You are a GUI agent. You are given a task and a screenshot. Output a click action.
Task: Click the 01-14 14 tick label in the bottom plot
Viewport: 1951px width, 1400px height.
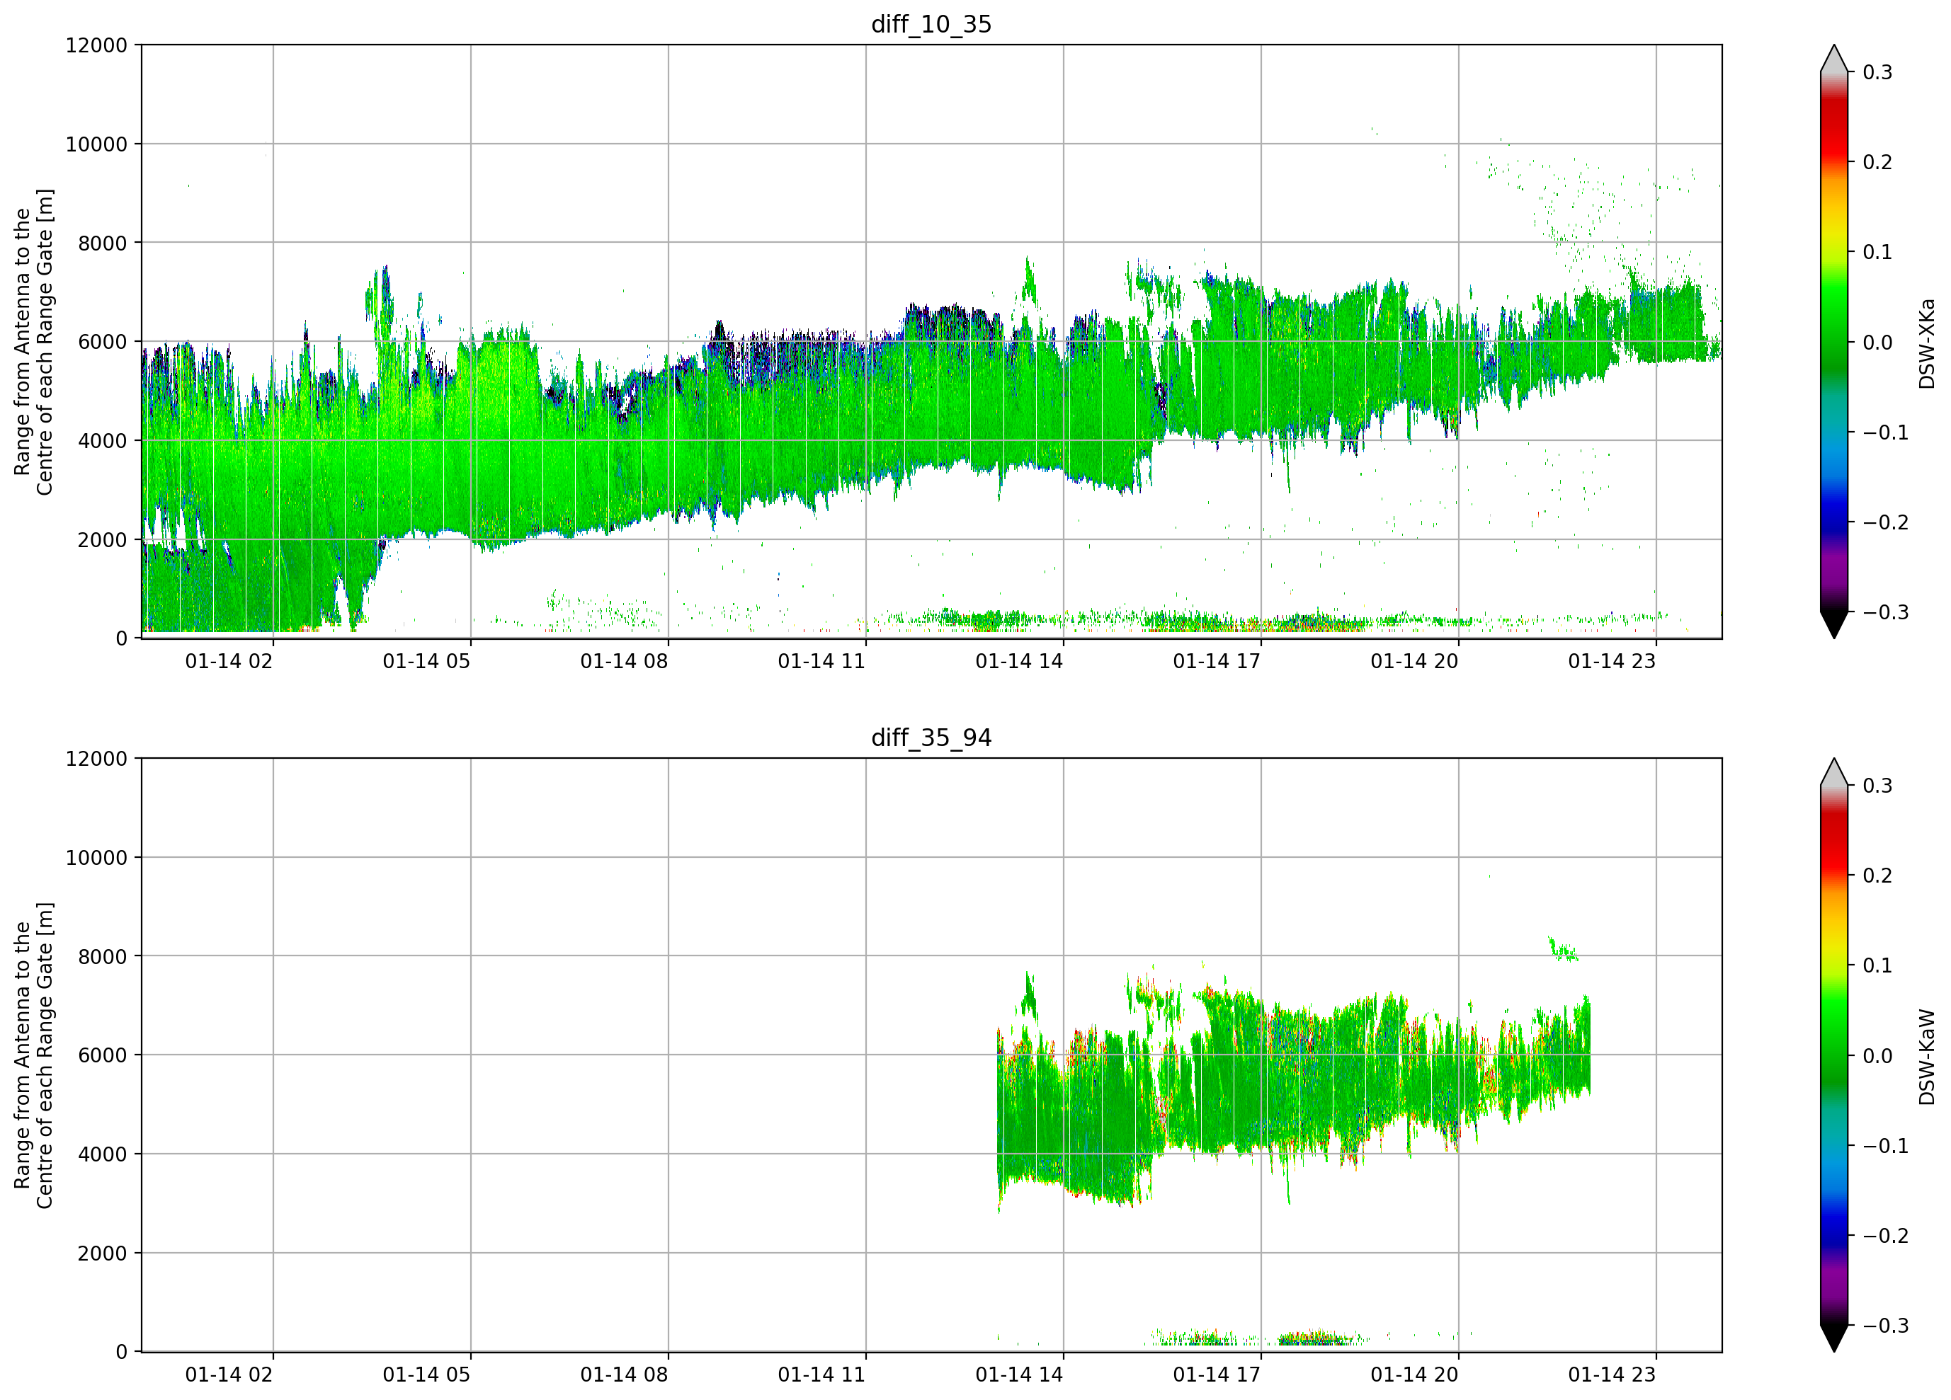coord(1018,1375)
